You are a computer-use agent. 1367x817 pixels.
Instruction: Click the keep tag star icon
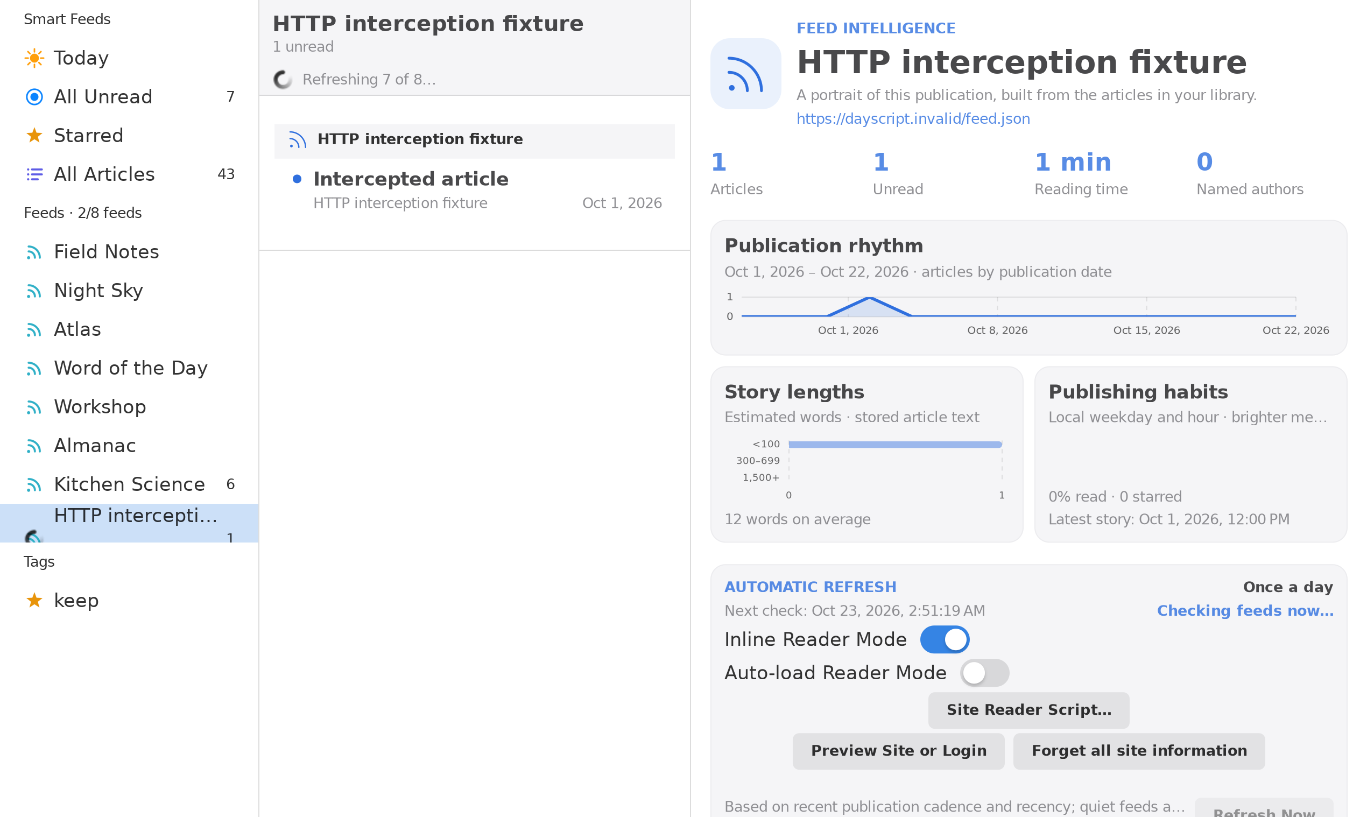[x=34, y=600]
